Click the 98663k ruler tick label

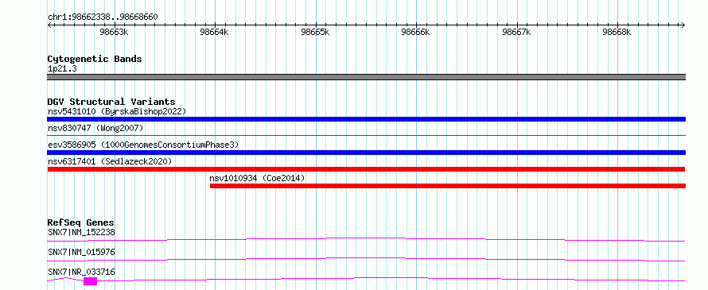click(114, 32)
